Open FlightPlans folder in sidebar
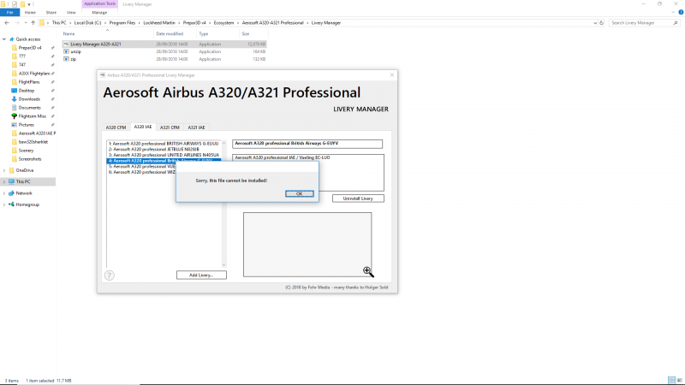 pyautogui.click(x=29, y=81)
